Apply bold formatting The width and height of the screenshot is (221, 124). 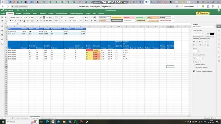(x=10, y=21)
